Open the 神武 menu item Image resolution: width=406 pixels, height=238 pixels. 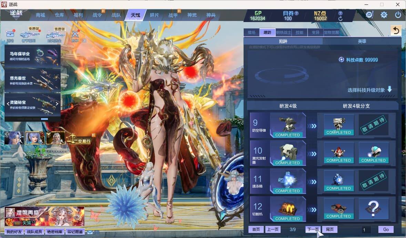[192, 15]
